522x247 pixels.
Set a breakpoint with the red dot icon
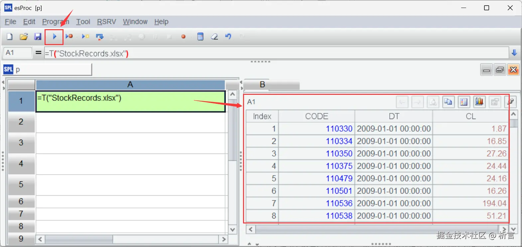click(x=183, y=36)
